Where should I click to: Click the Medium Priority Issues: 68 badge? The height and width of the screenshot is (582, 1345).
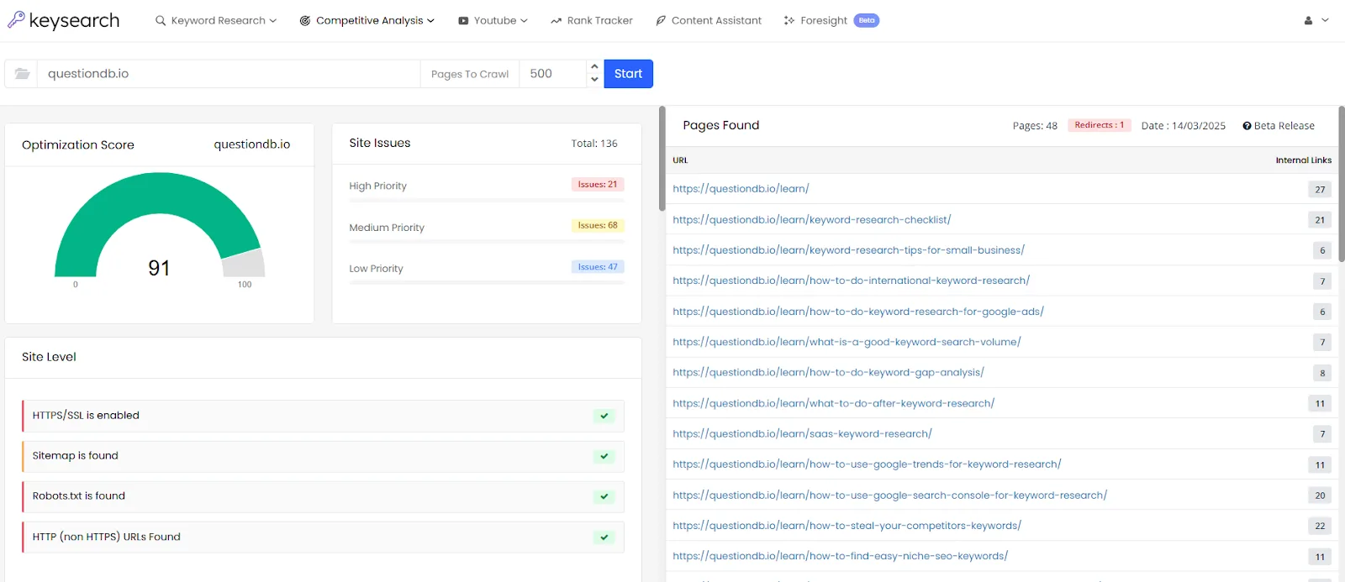pyautogui.click(x=598, y=226)
